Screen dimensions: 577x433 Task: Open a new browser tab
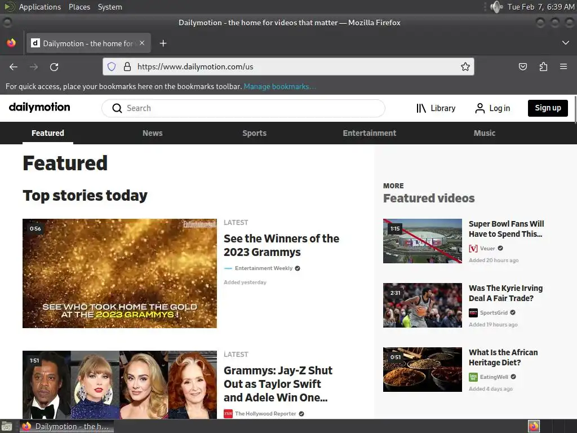pos(163,43)
